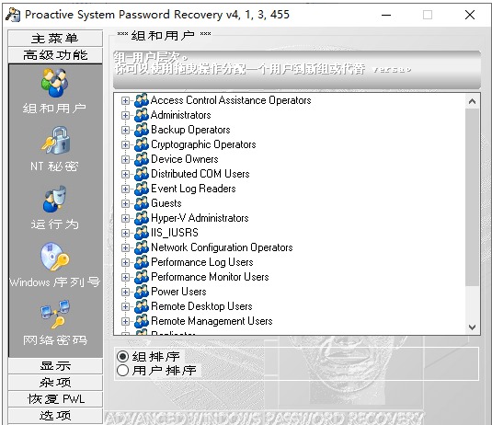Click the Power Users group icon
The width and height of the screenshot is (492, 425).
pyautogui.click(x=142, y=292)
